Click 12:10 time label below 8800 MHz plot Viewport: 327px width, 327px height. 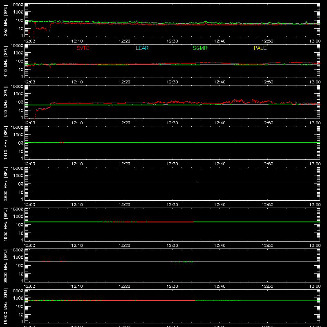click(77, 287)
